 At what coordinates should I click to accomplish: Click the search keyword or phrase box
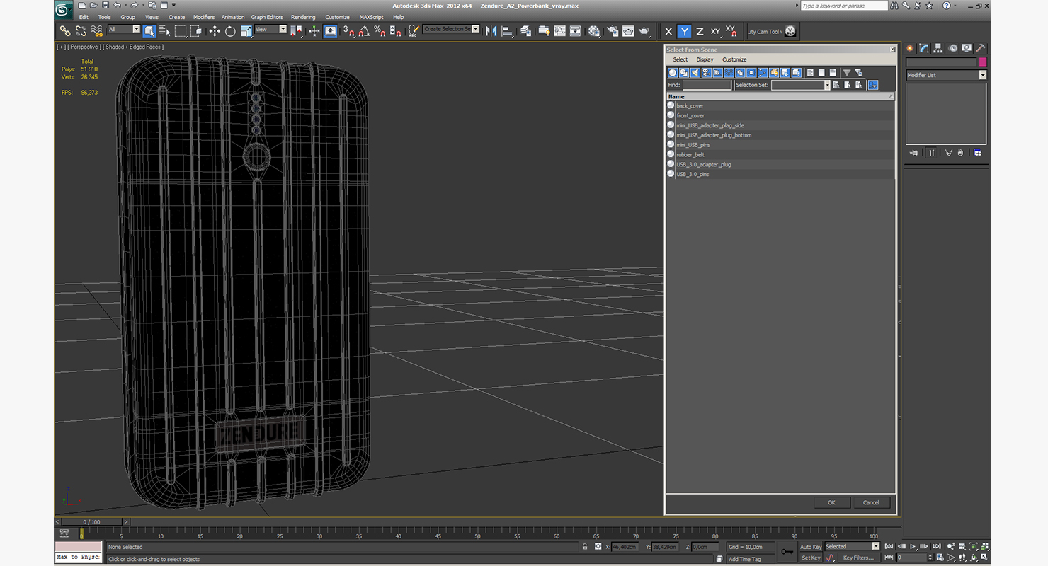[843, 6]
